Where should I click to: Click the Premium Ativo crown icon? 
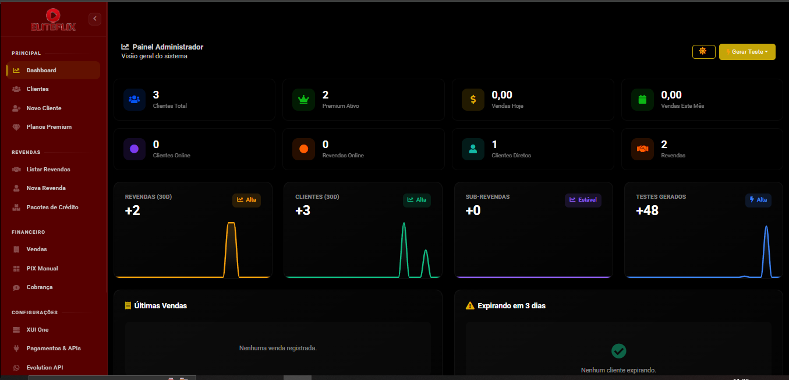point(303,100)
